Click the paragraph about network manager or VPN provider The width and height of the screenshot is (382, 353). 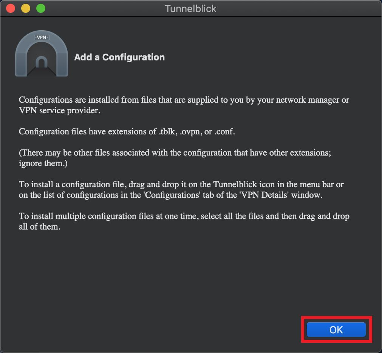tap(184, 105)
